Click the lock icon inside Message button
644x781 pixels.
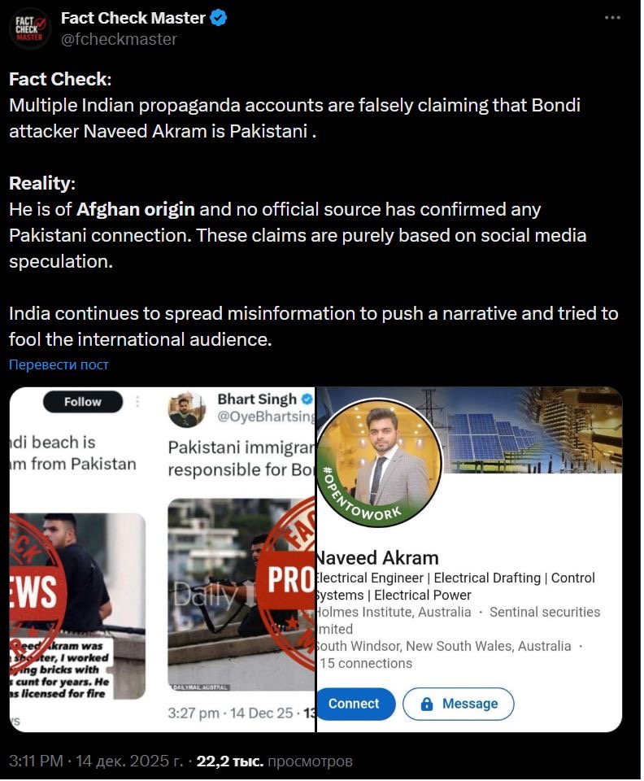point(427,704)
